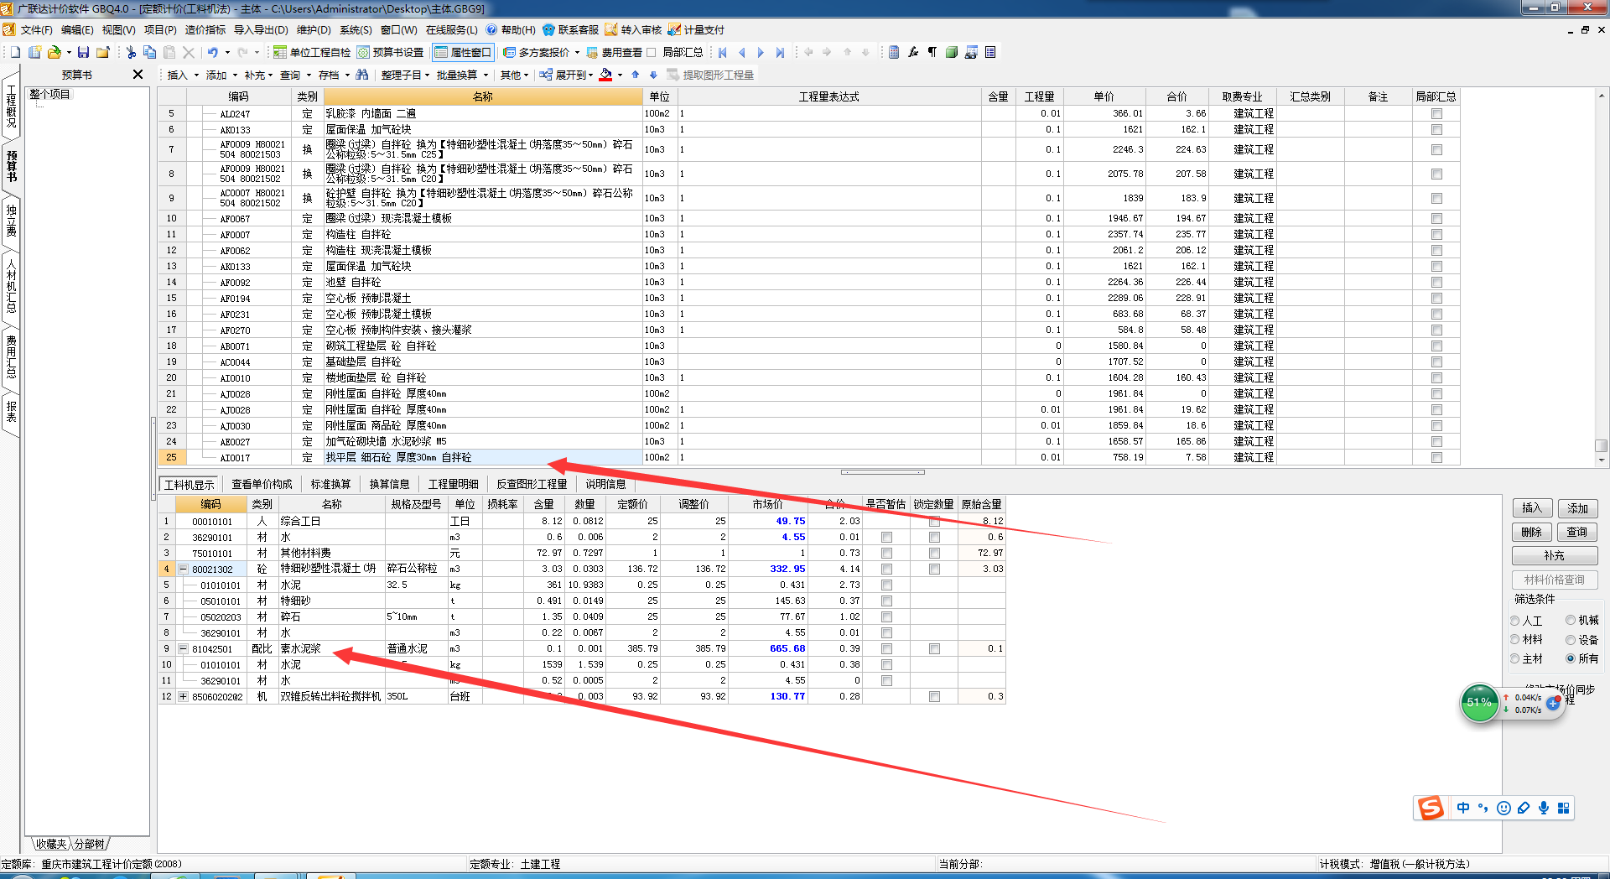Click the 查询 button on right panel
Screen dimensions: 1610x879
[x=1577, y=532]
